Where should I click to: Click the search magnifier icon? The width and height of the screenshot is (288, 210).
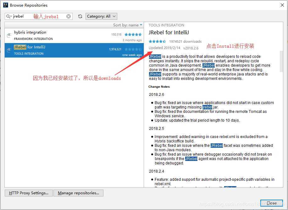8,16
